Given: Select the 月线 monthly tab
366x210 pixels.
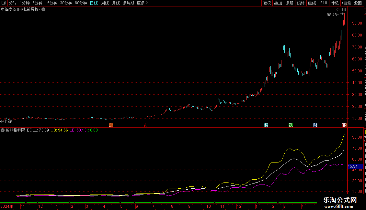Looking at the screenshot, I should point(116,3).
